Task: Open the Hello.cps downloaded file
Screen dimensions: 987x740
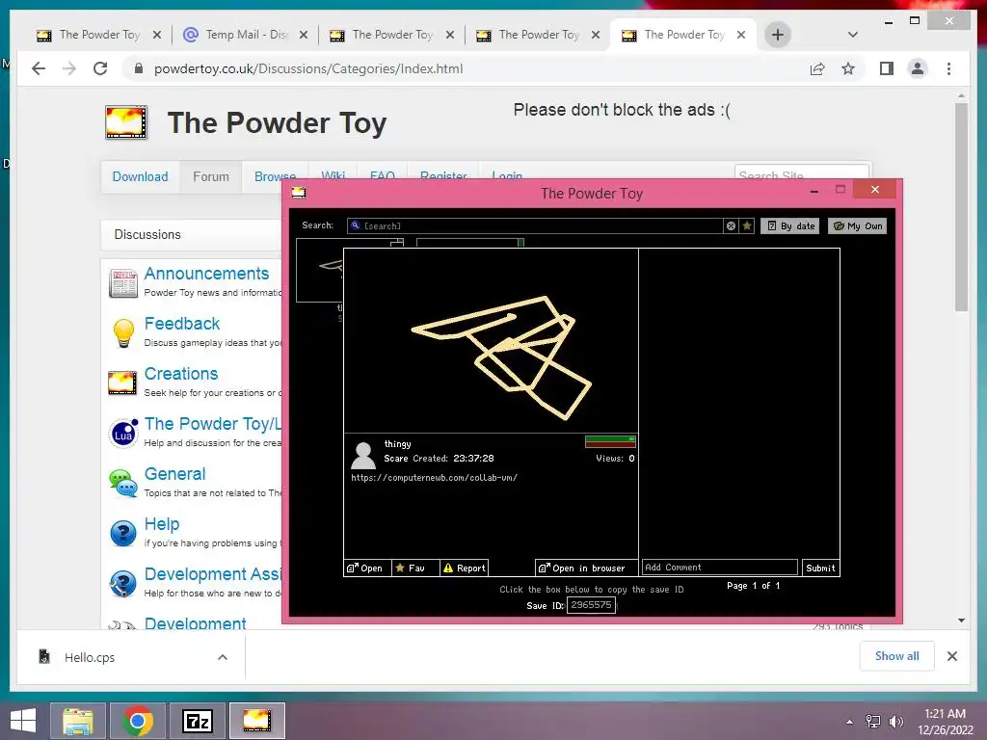Action: (90, 657)
